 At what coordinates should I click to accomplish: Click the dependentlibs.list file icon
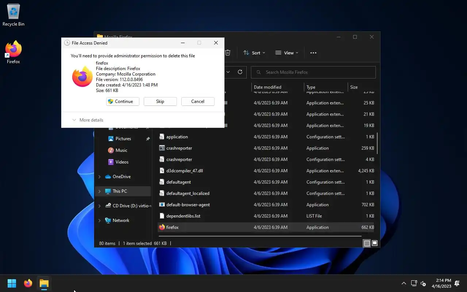pyautogui.click(x=162, y=216)
